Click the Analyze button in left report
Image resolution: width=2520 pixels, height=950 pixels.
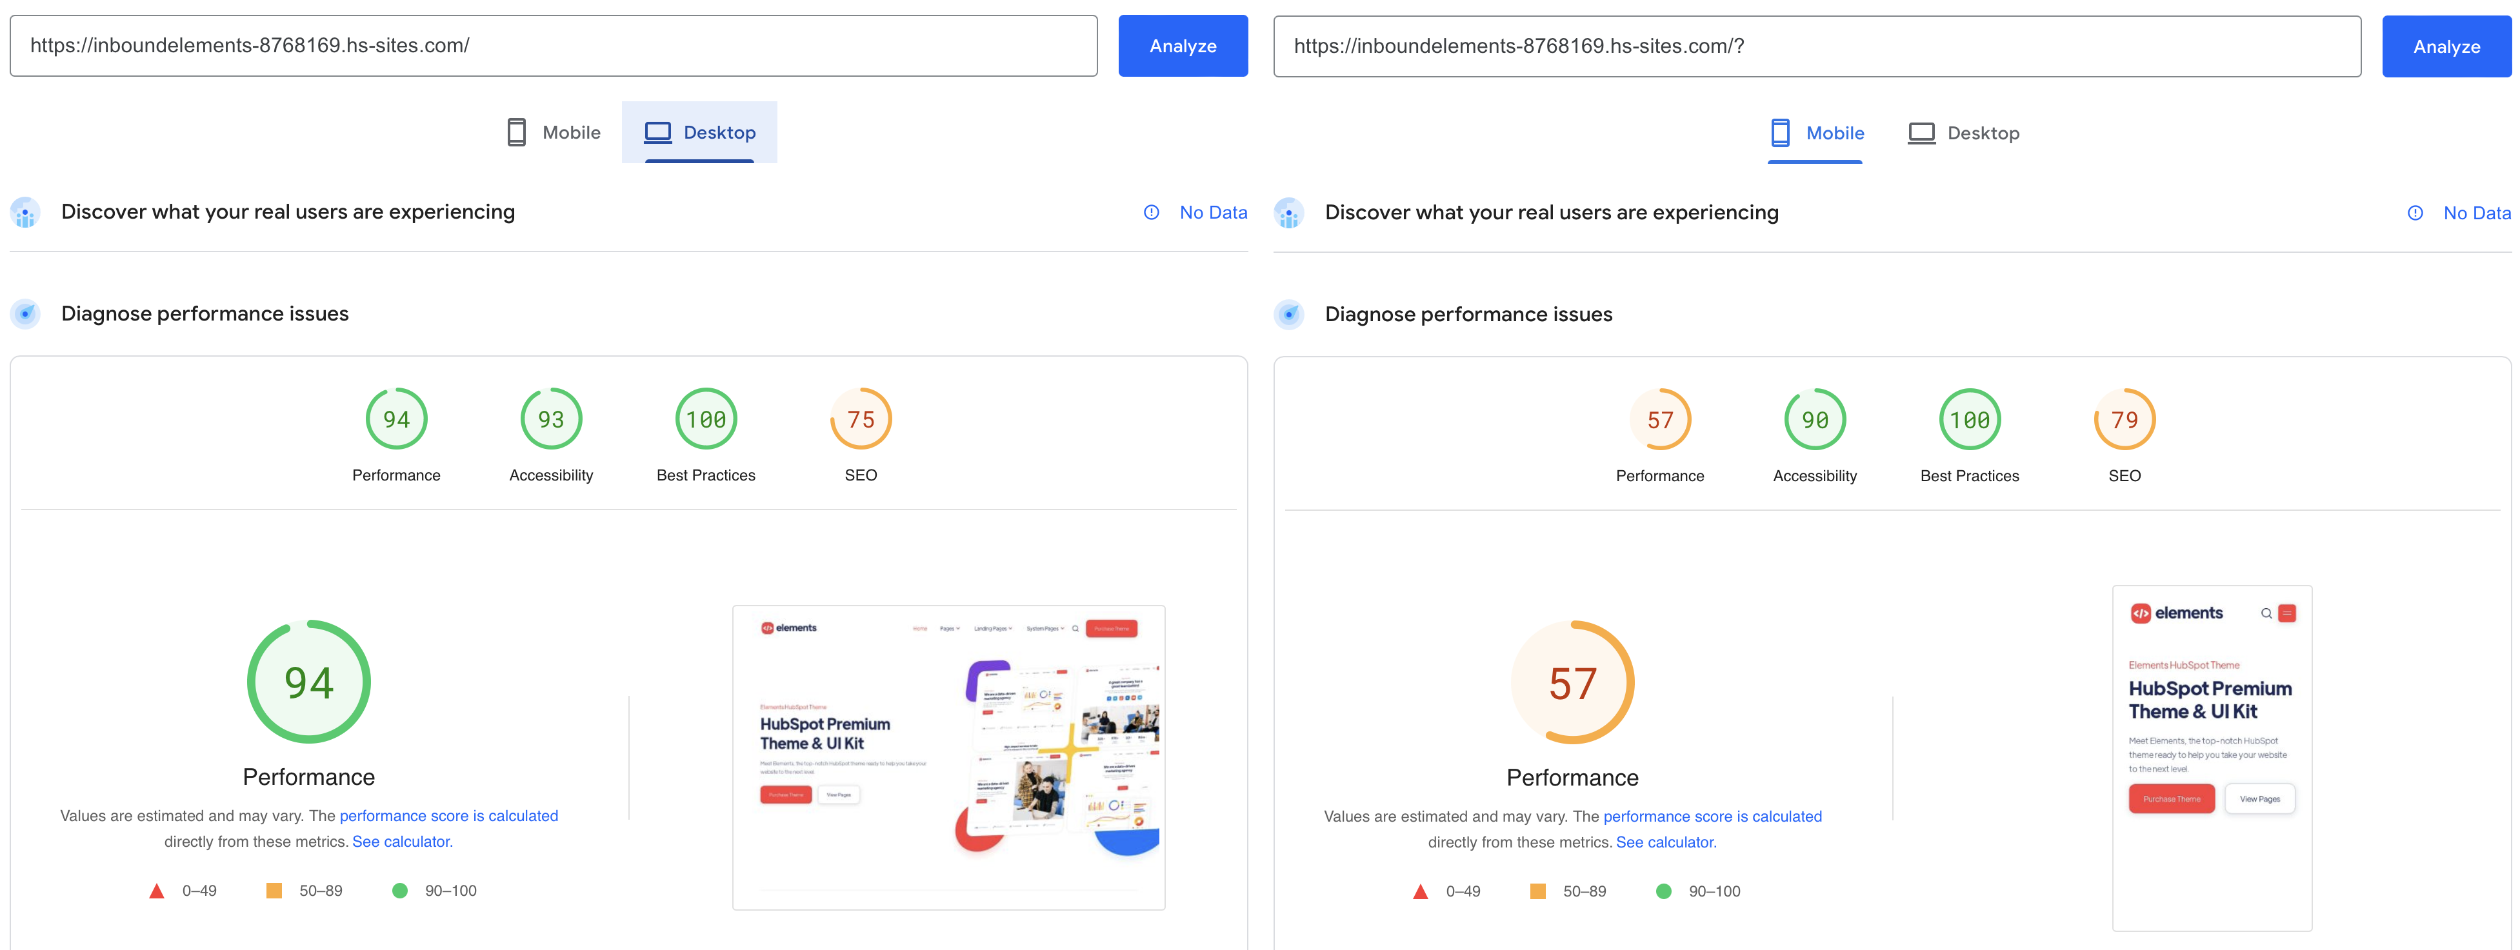(1183, 46)
